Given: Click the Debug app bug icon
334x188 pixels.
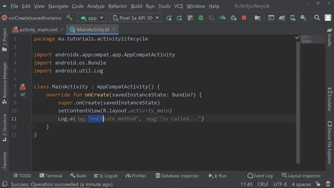Looking at the screenshot, I should 200,18.
